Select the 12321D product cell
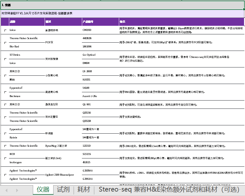This screenshot has height=196, width=245. tap(100, 146)
